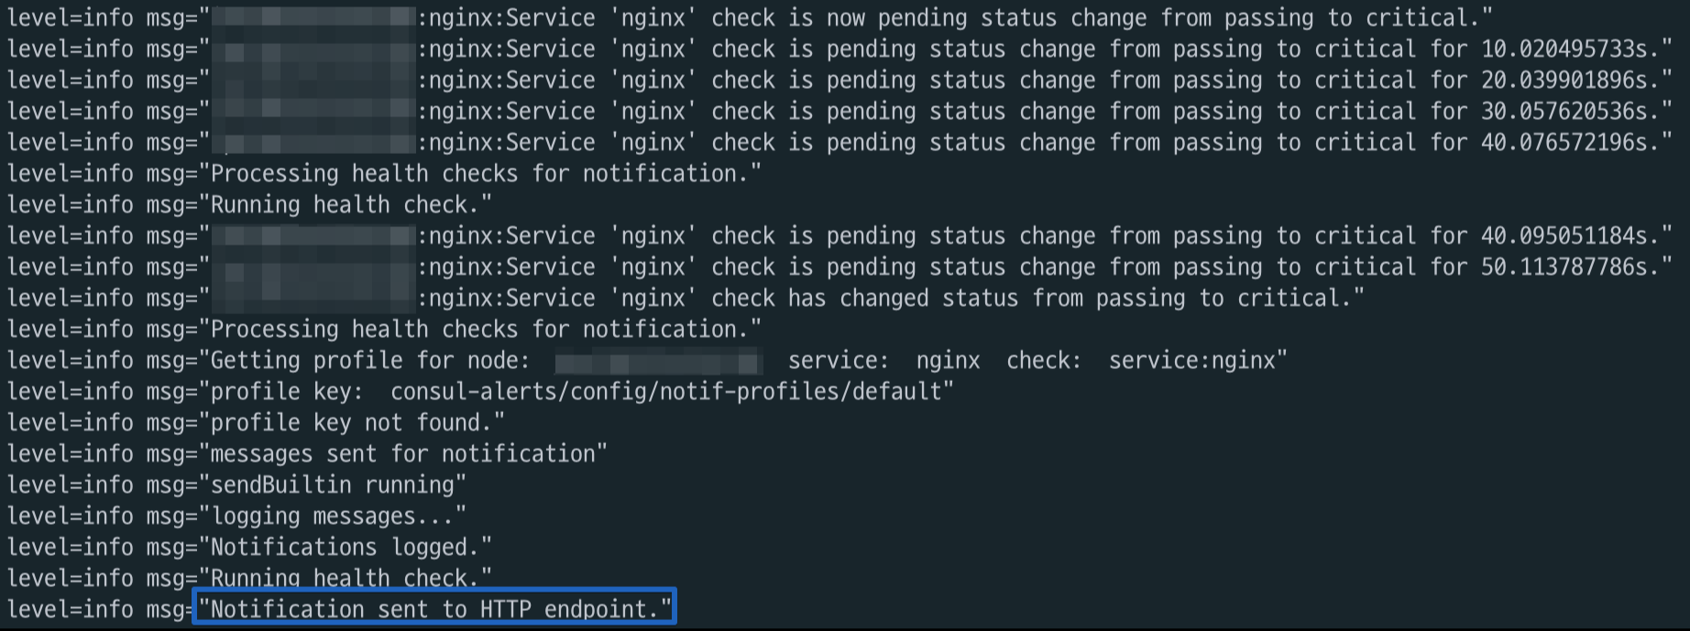Click the "check: service:nginx" text
Viewport: 1690px width, 631px height.
(x=1146, y=360)
